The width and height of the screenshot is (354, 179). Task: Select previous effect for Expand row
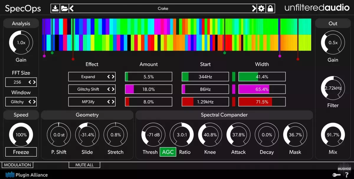click(109, 77)
